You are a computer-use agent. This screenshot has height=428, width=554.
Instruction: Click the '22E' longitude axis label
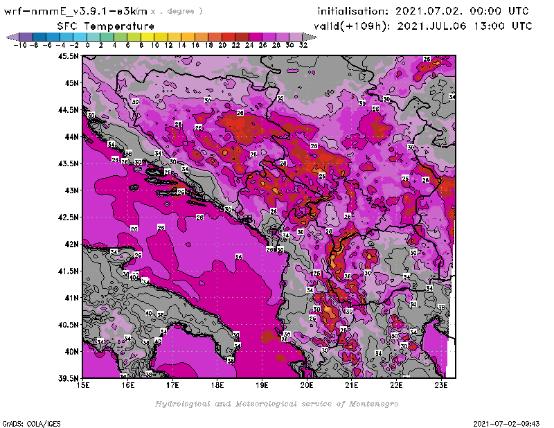pyautogui.click(x=396, y=385)
